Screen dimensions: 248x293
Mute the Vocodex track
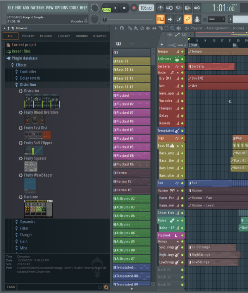[x=182, y=101]
